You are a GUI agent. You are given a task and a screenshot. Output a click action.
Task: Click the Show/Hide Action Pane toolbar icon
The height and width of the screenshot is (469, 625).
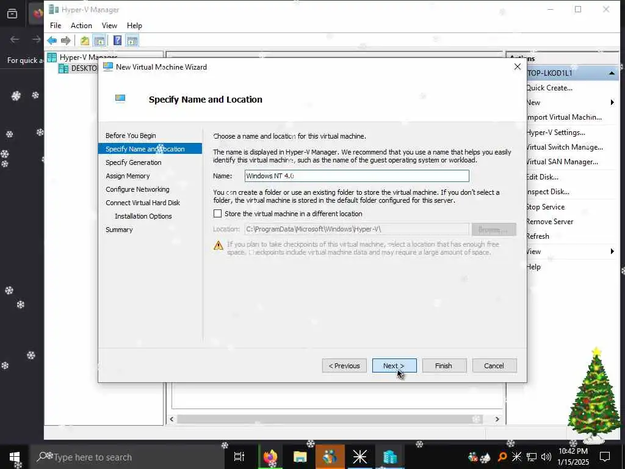(x=132, y=40)
